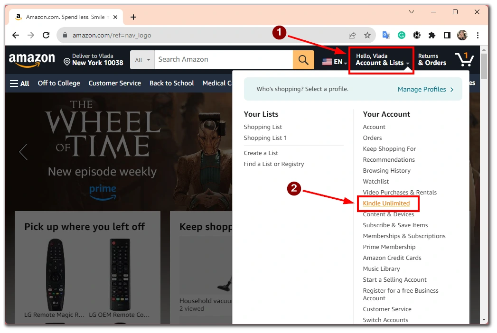Image resolution: width=497 pixels, height=333 pixels.
Task: Open Watchlist
Action: (x=376, y=182)
